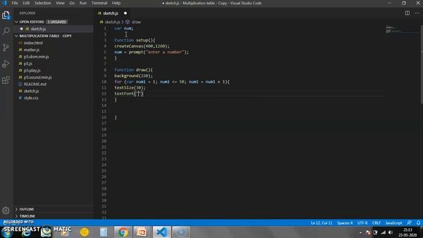Image resolution: width=423 pixels, height=238 pixels.
Task: Open the View menu
Action: pyautogui.click(x=60, y=3)
